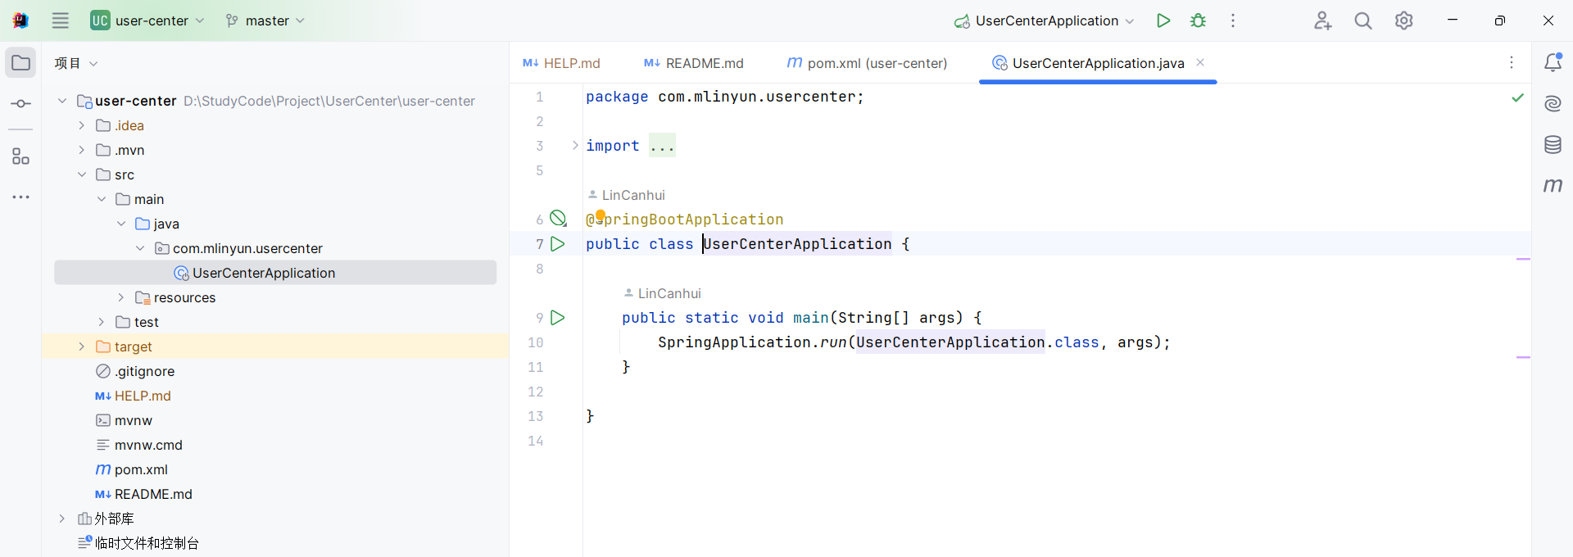Open IDE settings gear

(x=1403, y=20)
